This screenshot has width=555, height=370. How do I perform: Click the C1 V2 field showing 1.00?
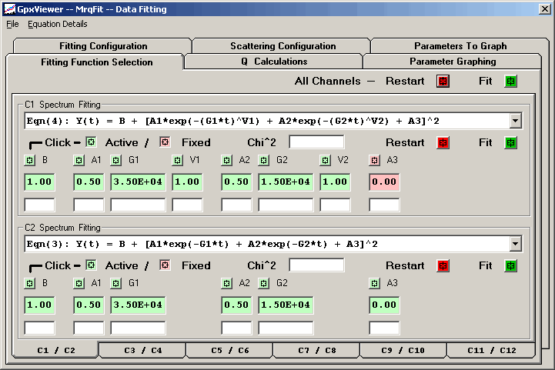click(335, 182)
